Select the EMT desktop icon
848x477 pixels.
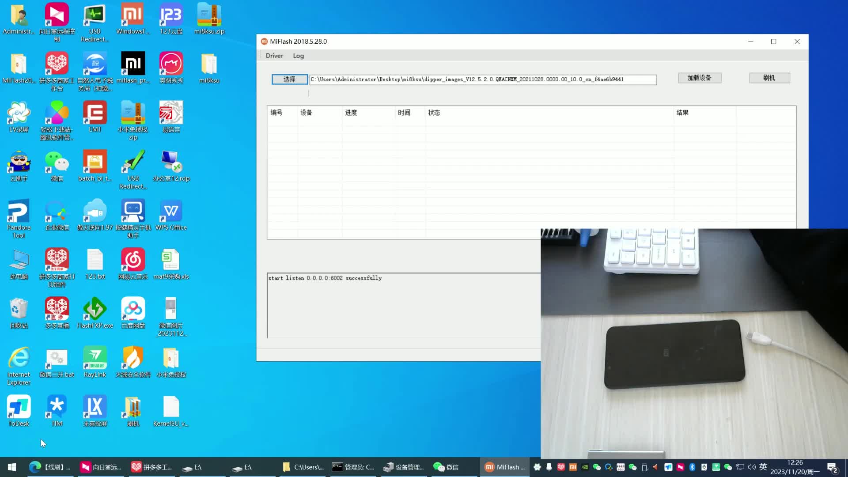[x=95, y=117]
